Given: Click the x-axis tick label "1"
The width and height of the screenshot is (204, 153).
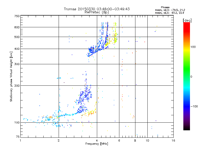Looking at the screenshot, I should [x=20, y=141].
